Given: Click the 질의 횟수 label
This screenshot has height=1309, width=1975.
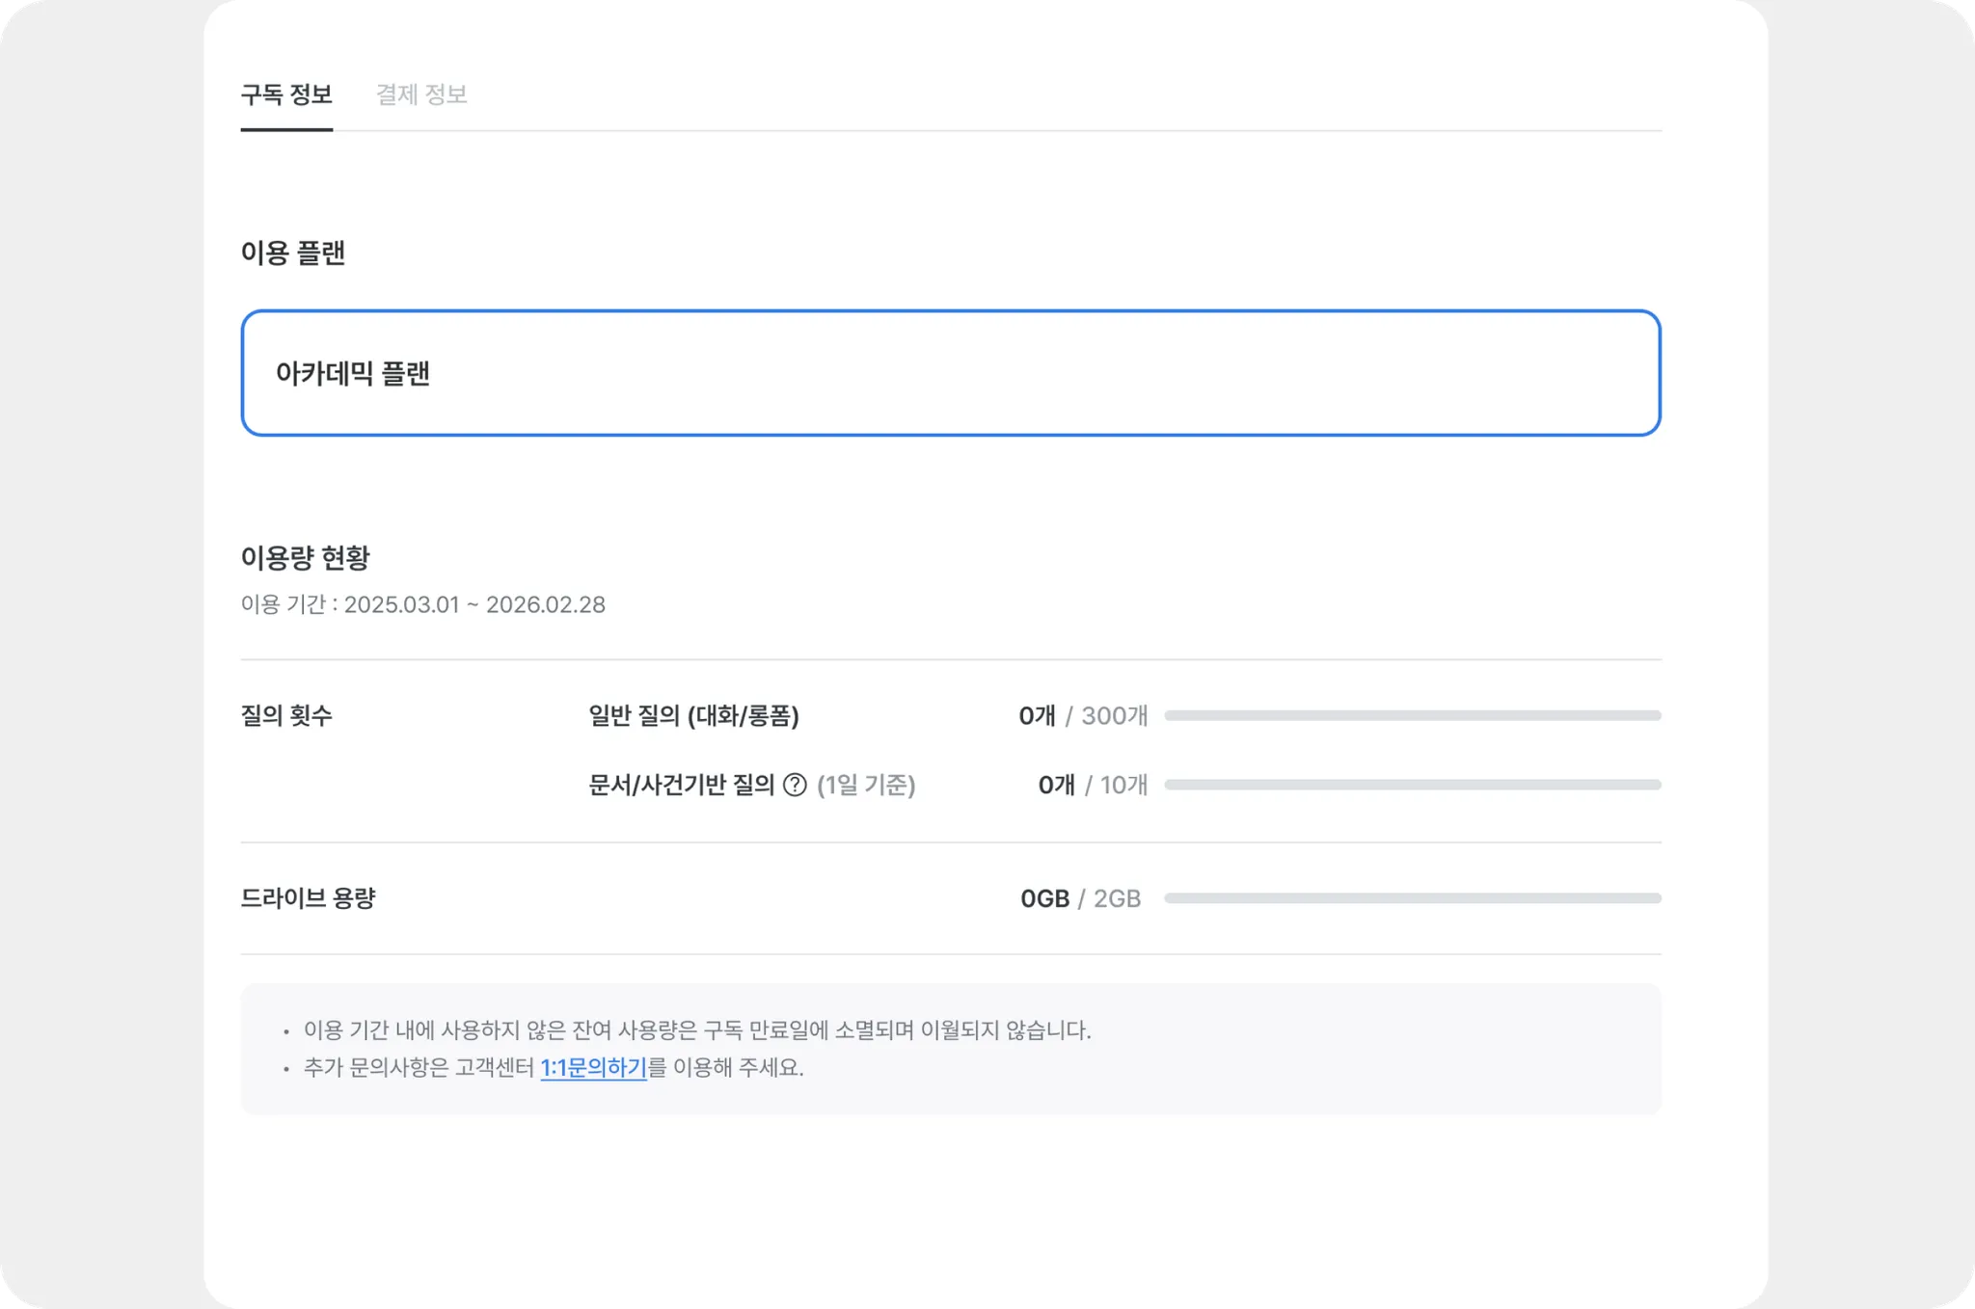Looking at the screenshot, I should point(286,715).
